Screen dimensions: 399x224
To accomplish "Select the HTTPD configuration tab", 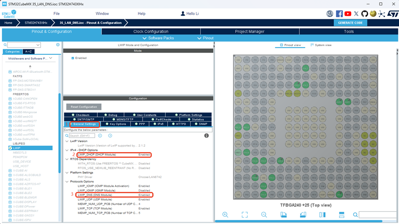I will [x=179, y=124].
